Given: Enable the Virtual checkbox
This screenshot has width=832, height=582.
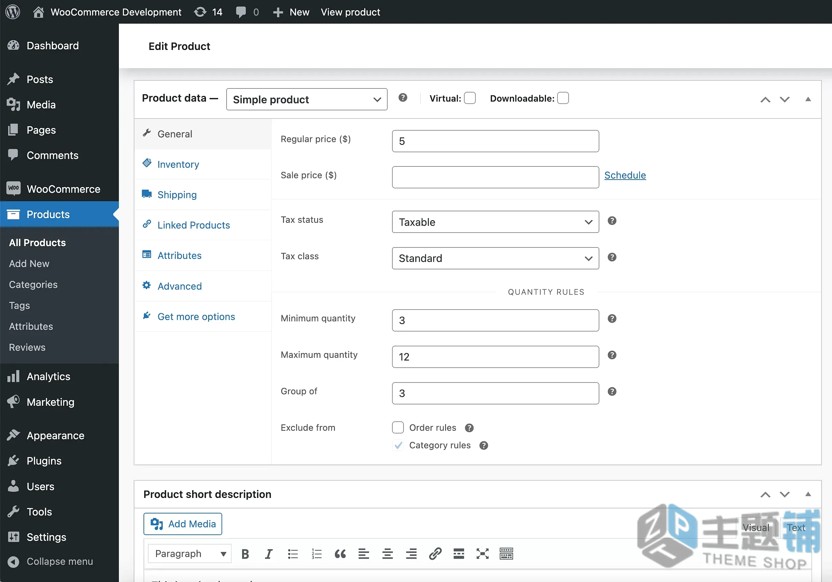Looking at the screenshot, I should click(x=470, y=98).
